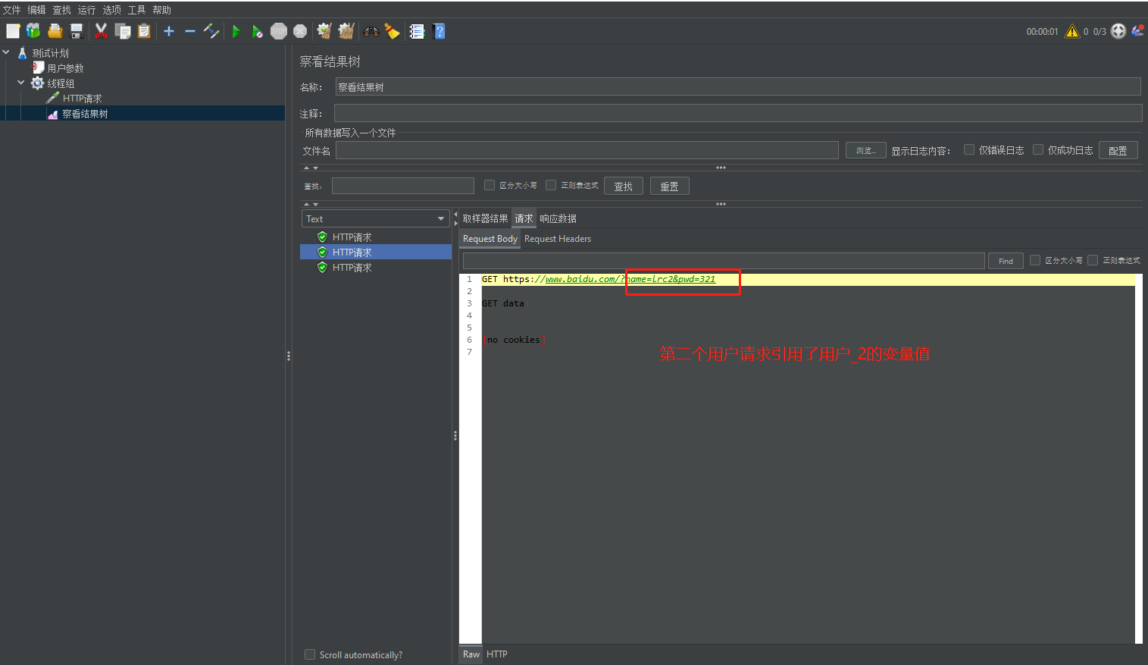Clear results with single broom gear icon
This screenshot has width=1148, height=665.
324,31
